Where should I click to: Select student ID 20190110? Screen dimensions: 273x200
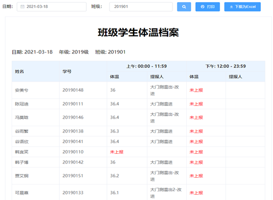tap(73, 152)
